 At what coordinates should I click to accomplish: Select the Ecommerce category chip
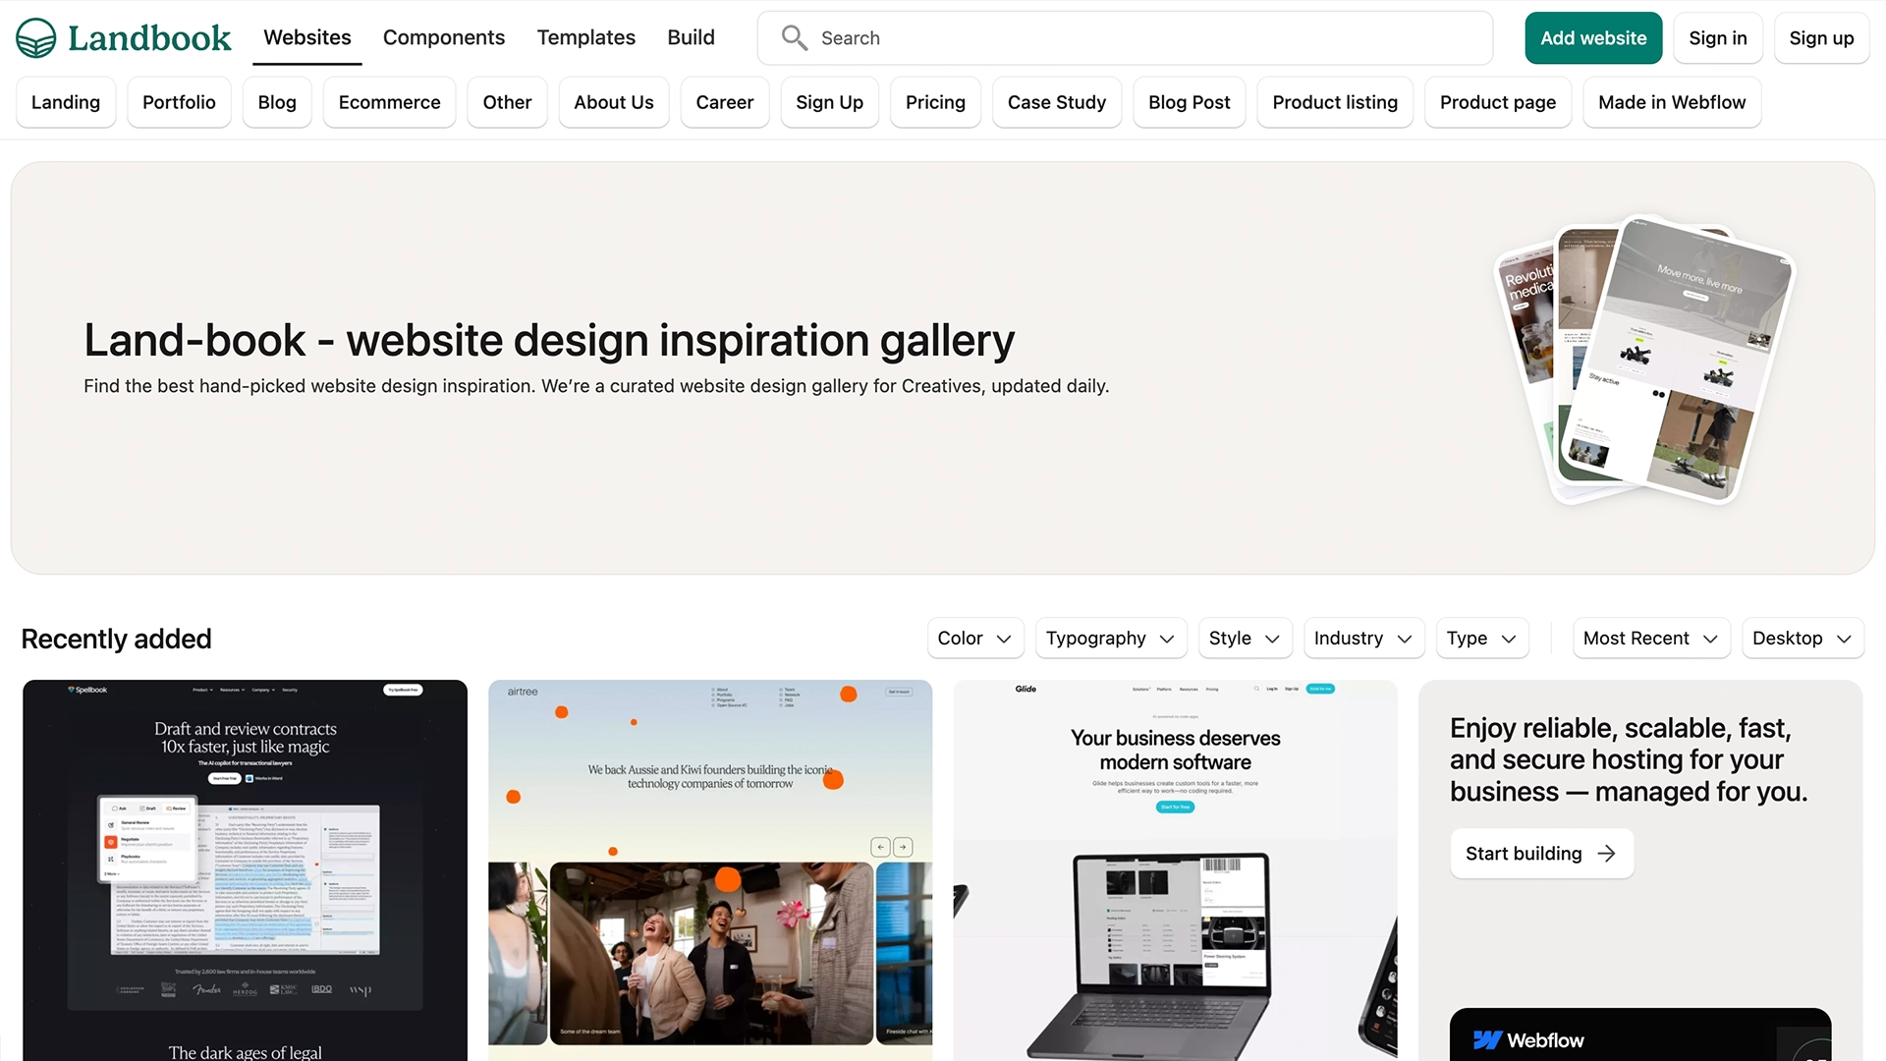[x=389, y=102]
